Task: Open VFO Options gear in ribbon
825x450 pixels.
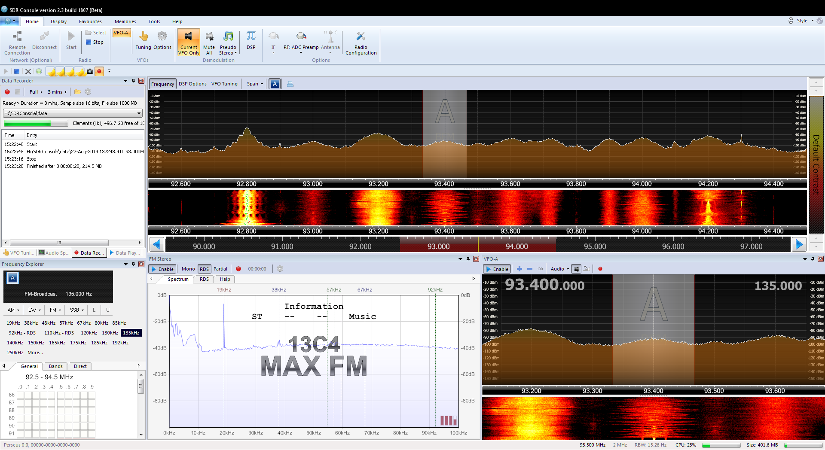Action: click(x=162, y=40)
